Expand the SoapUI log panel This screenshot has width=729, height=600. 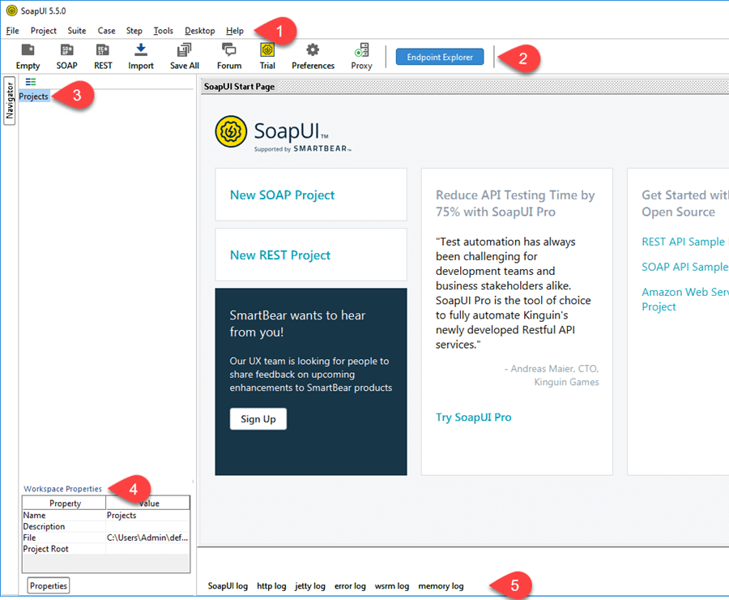pos(228,586)
